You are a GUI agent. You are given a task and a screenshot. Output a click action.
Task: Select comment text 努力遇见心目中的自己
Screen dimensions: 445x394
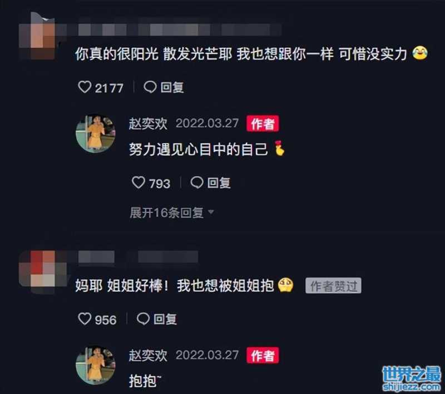[x=199, y=149]
